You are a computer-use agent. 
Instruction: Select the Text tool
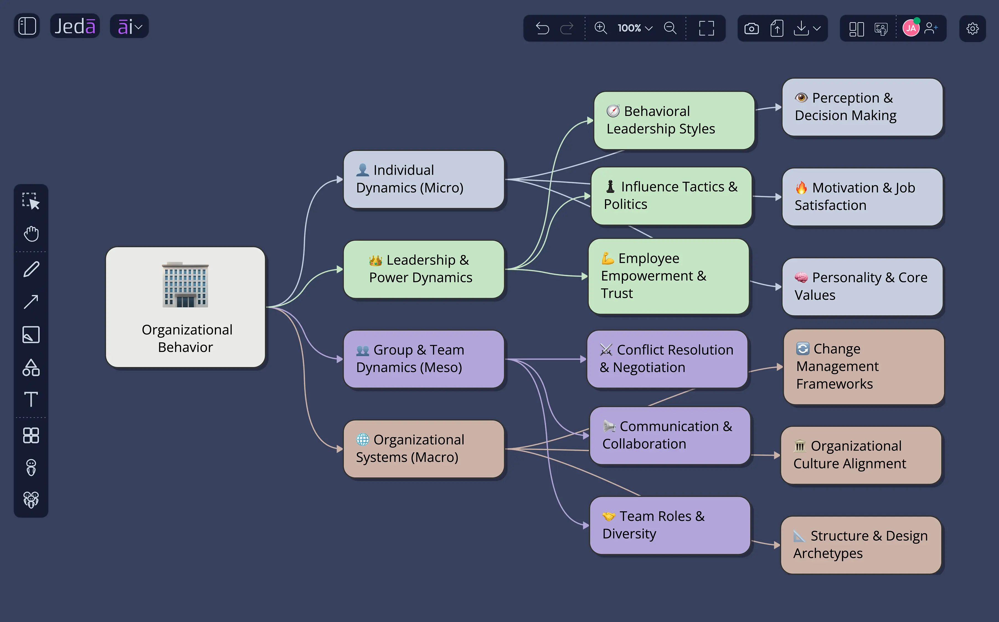(x=31, y=399)
